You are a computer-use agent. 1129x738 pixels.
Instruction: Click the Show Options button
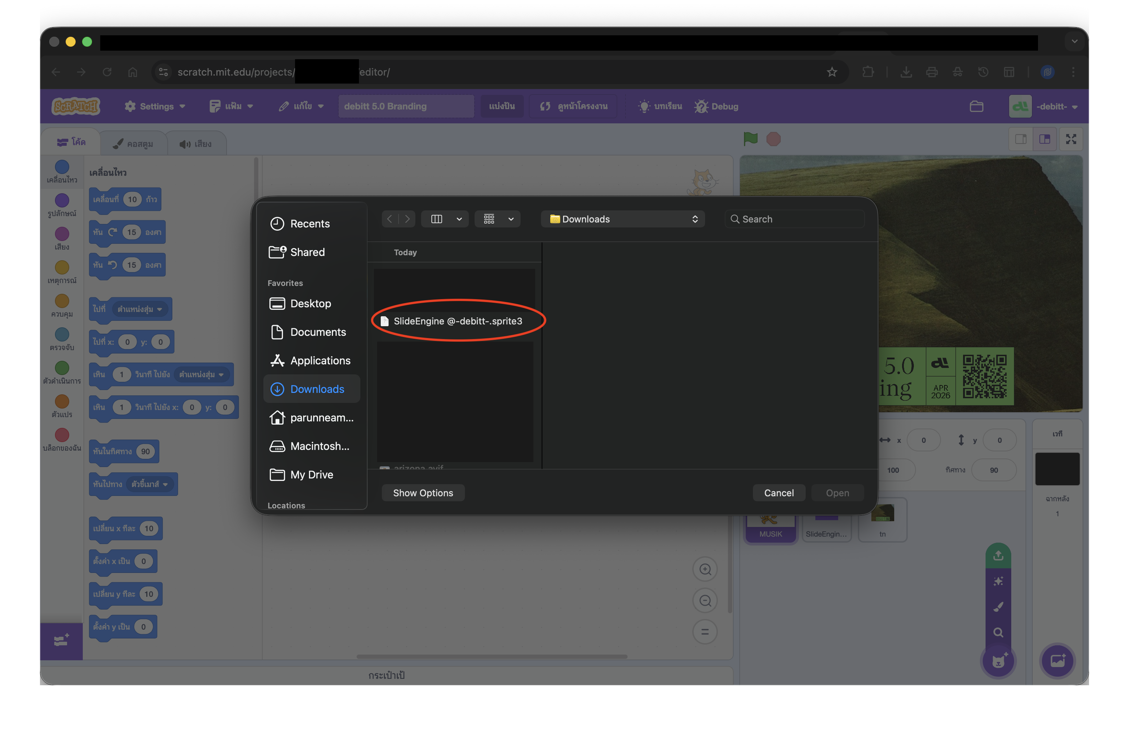coord(423,493)
